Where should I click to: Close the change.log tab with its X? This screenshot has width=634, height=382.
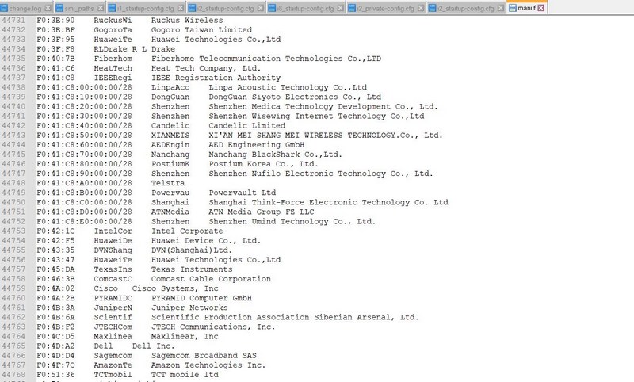[x=48, y=8]
